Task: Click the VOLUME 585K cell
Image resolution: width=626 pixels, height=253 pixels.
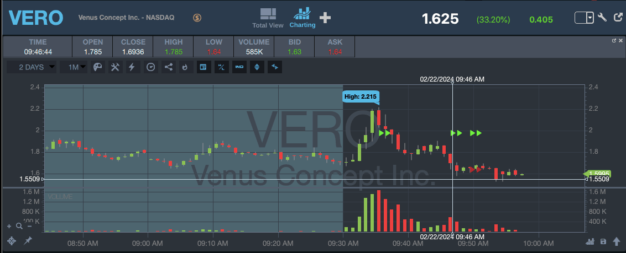Action: tap(254, 47)
